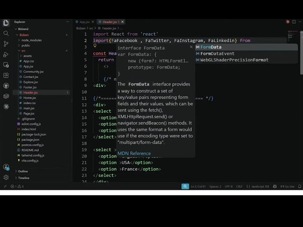The width and height of the screenshot is (303, 227).
Task: Change CRLF end of line sequence
Action: pyautogui.click(x=239, y=186)
